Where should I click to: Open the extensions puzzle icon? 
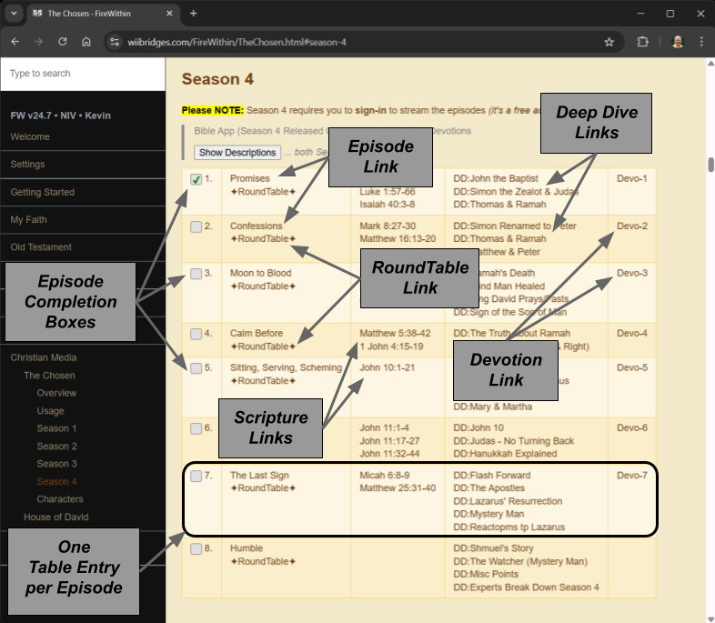pyautogui.click(x=642, y=42)
